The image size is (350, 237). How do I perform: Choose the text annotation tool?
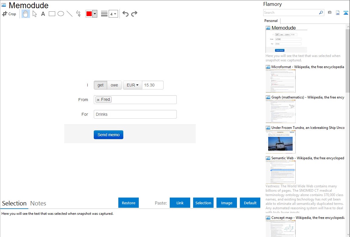click(x=43, y=14)
